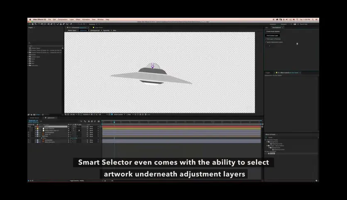Viewport: 347px width, 200px height.
Task: Click the Graph Editor icon in timeline header
Action: pos(99,121)
